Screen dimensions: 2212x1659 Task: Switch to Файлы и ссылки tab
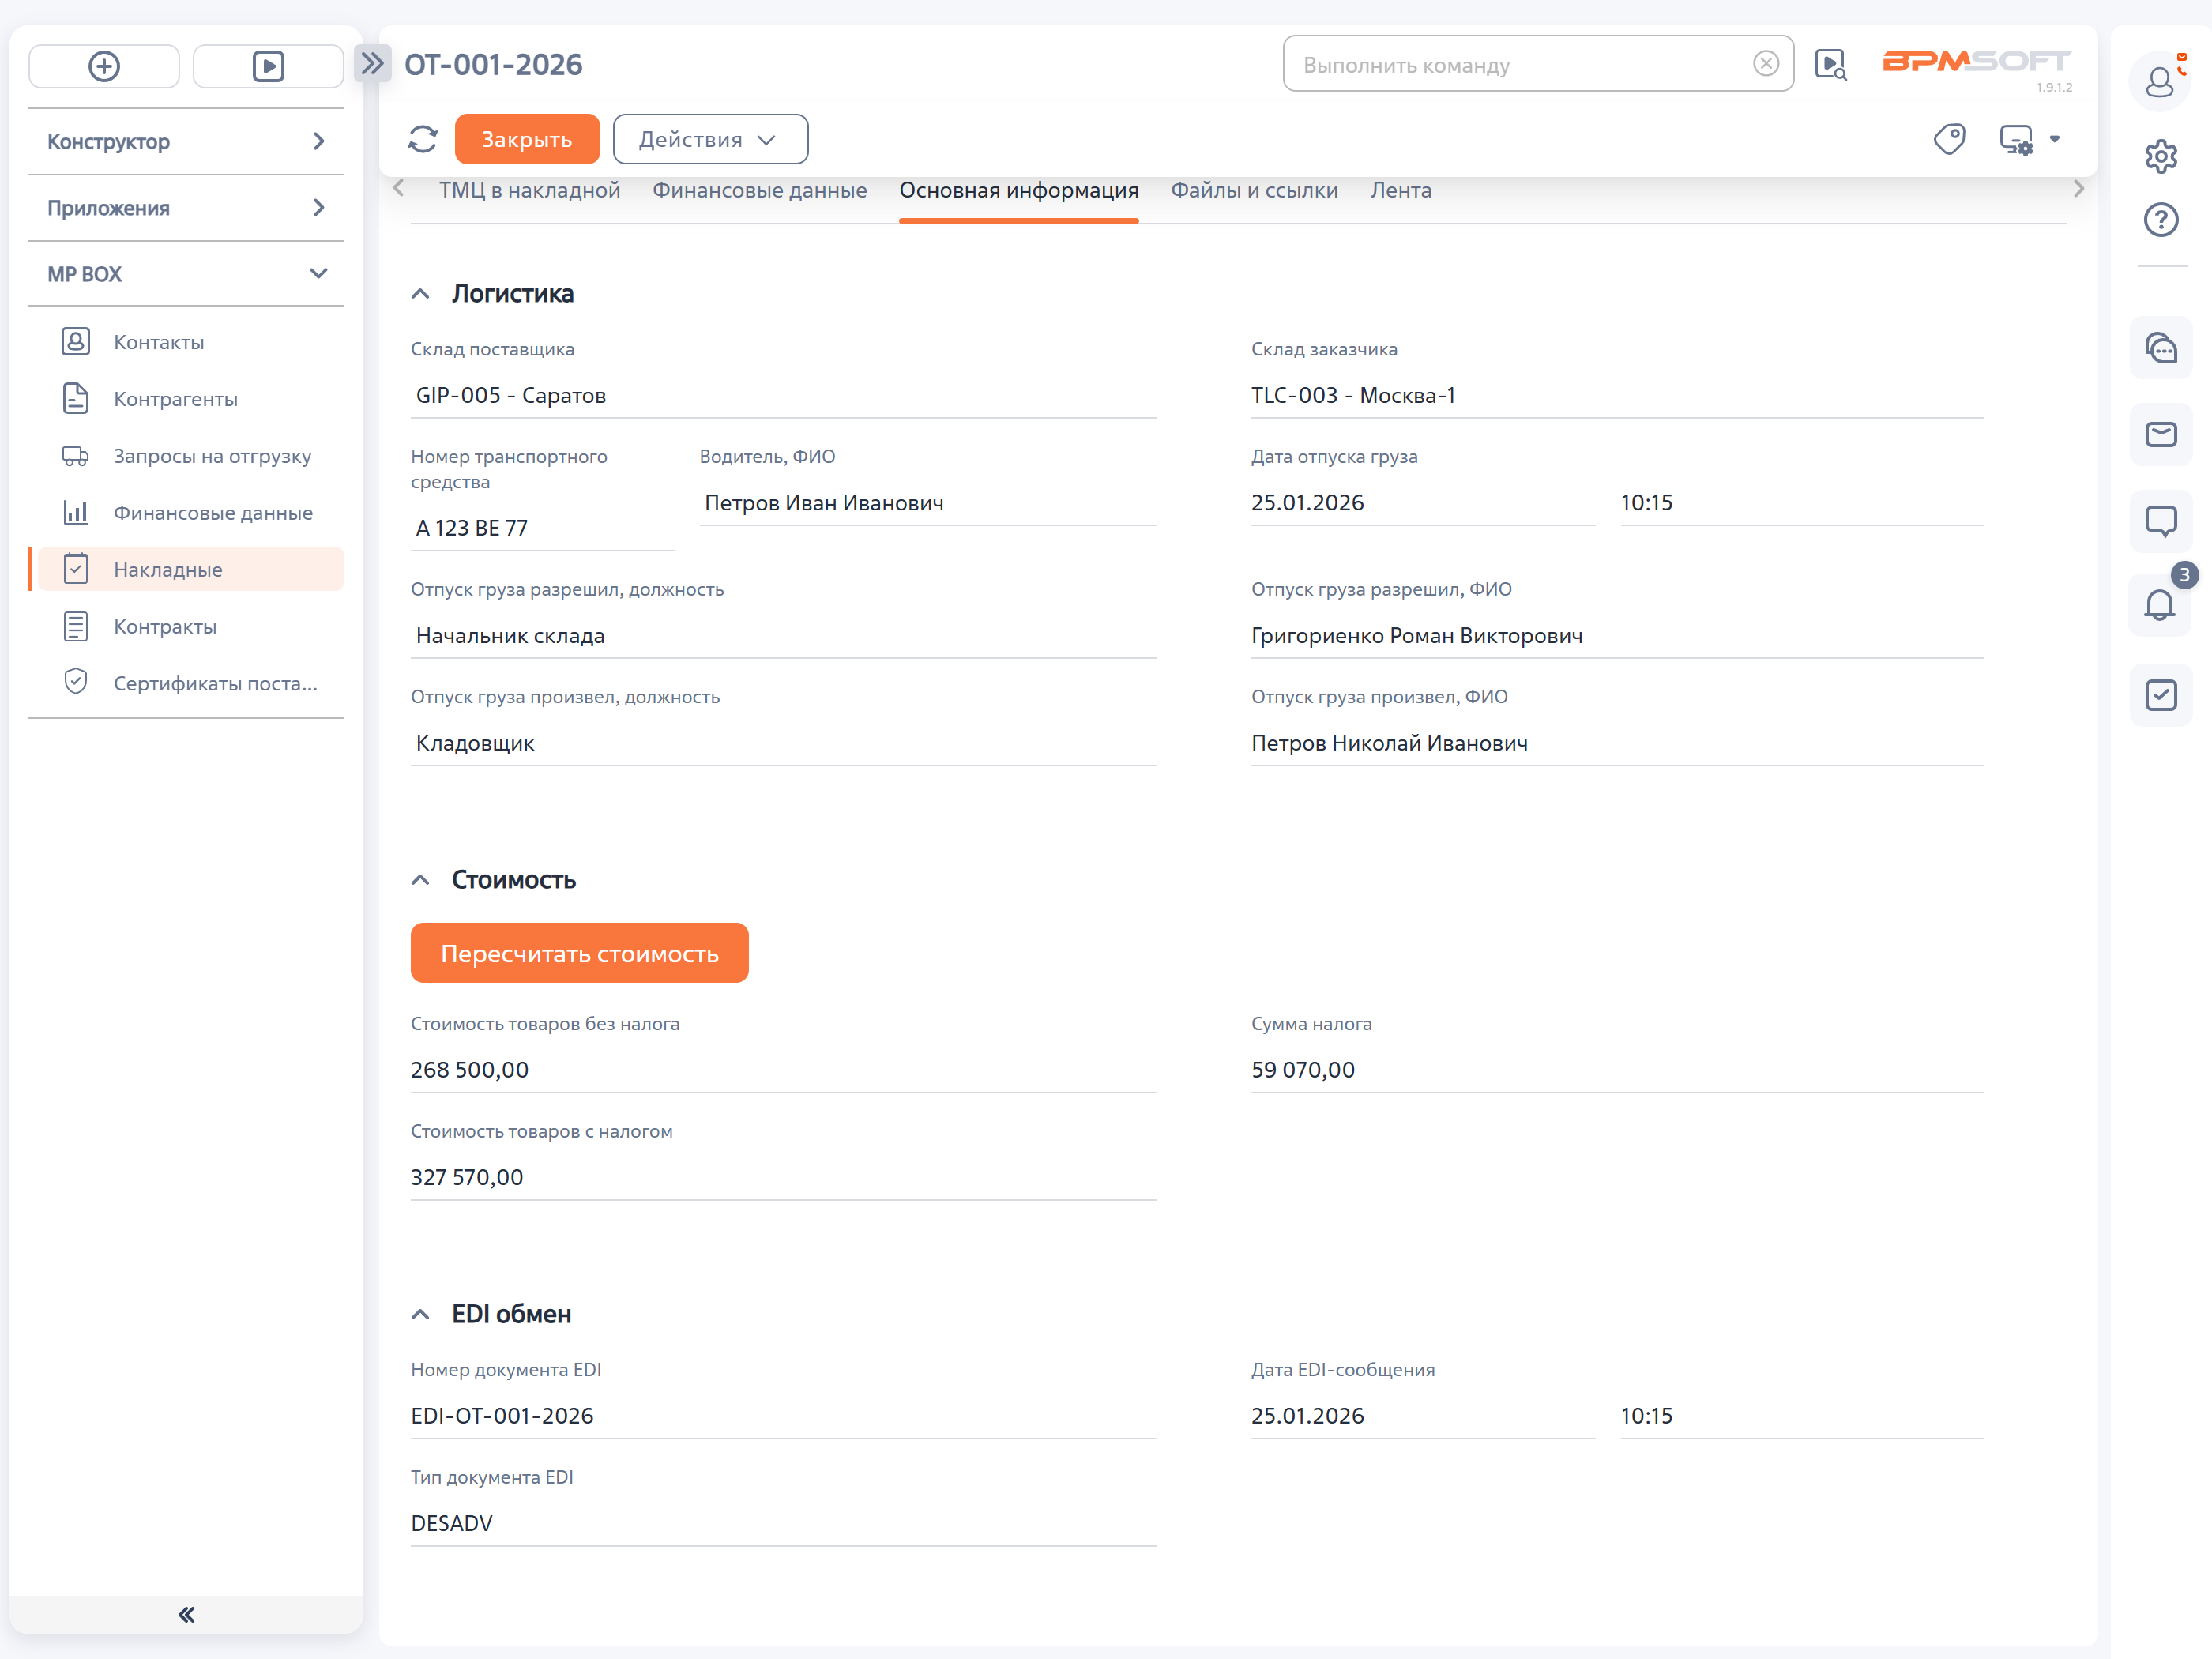(1254, 190)
